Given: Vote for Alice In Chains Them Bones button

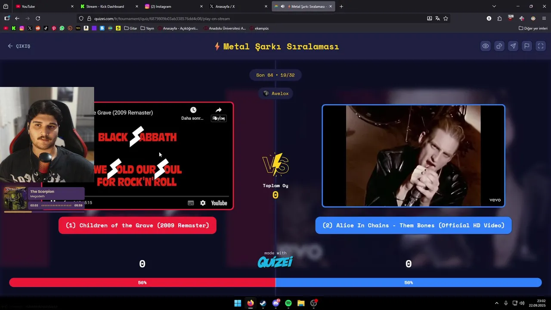Looking at the screenshot, I should tap(413, 225).
